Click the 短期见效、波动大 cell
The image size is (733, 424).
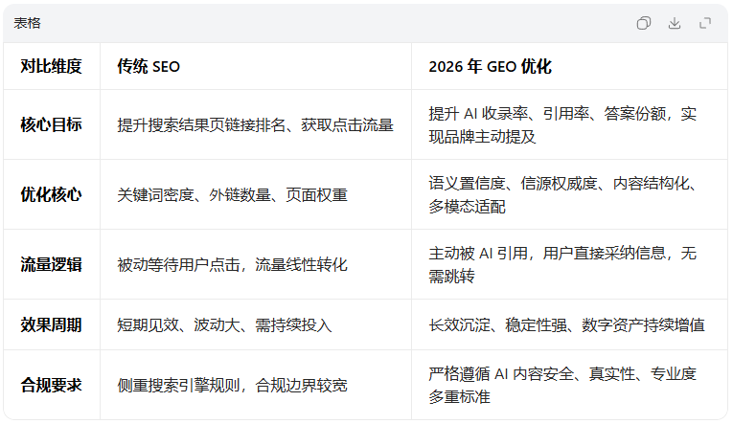tap(224, 324)
